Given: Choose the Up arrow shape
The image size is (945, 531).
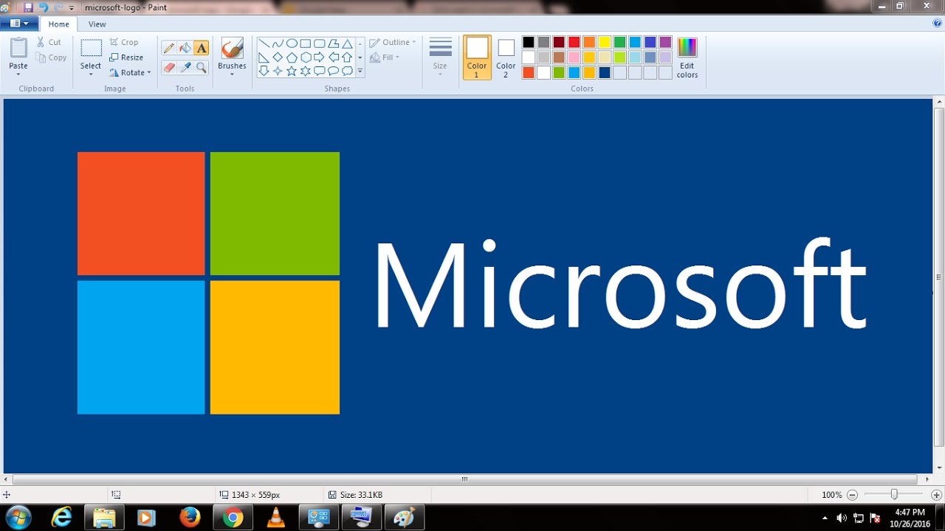Looking at the screenshot, I should pyautogui.click(x=347, y=57).
